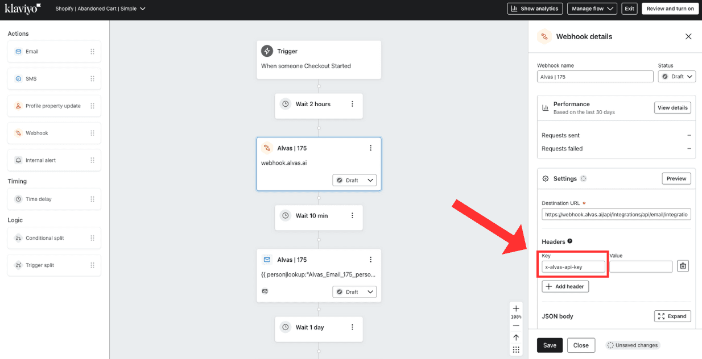Open the Alvas webhook card options menu
This screenshot has width=702, height=359.
[370, 148]
